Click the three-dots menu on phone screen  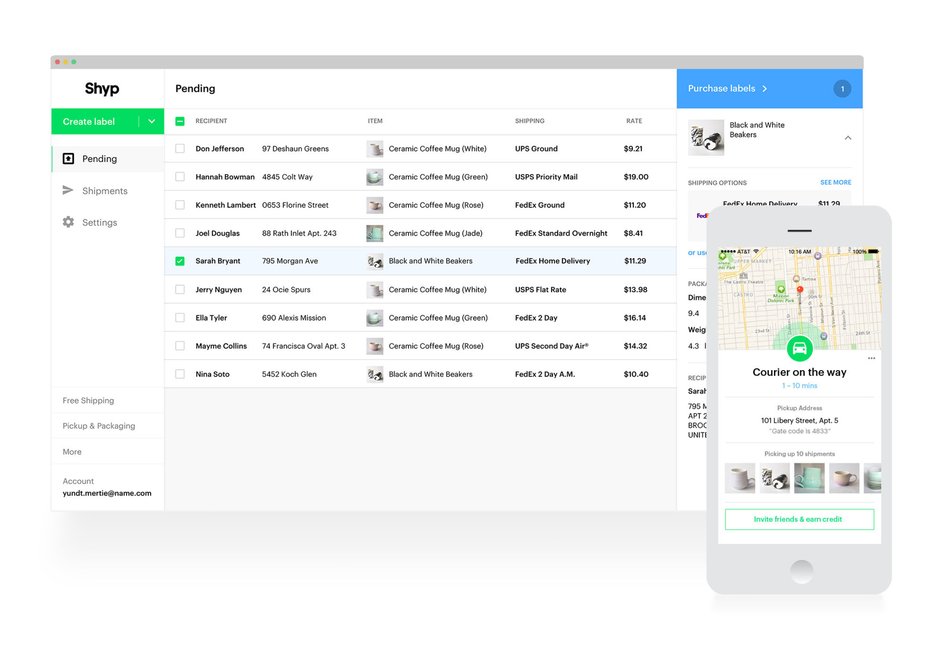[871, 358]
